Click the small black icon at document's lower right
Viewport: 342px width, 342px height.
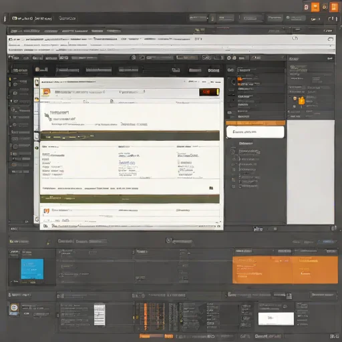pos(211,188)
